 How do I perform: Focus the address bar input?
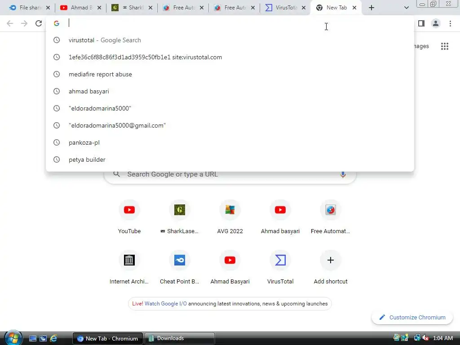click(x=229, y=23)
